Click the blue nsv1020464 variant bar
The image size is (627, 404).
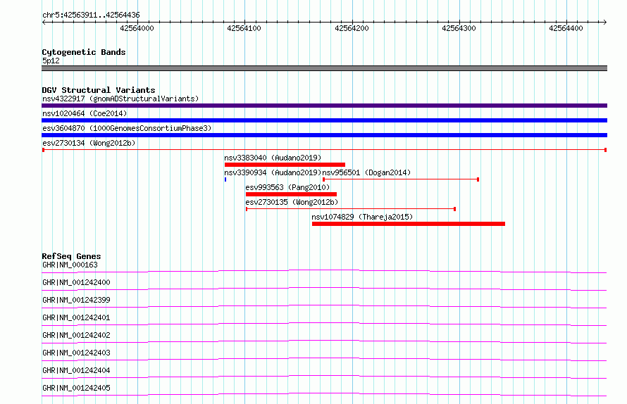point(324,120)
